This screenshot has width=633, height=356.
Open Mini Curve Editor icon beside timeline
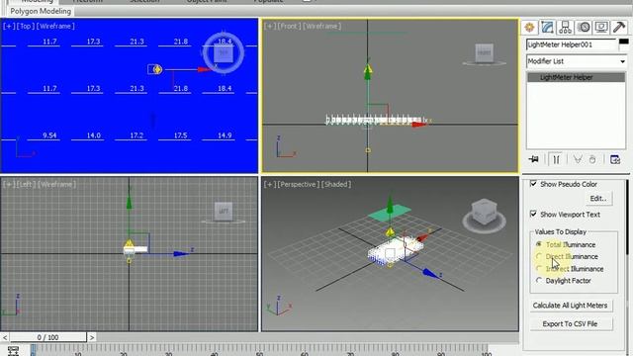13,351
